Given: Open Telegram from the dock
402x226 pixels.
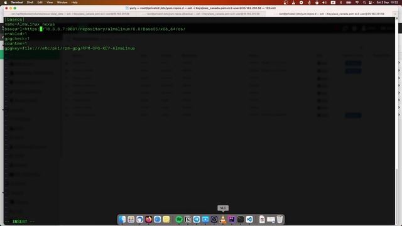Looking at the screenshot, I should 197,219.
